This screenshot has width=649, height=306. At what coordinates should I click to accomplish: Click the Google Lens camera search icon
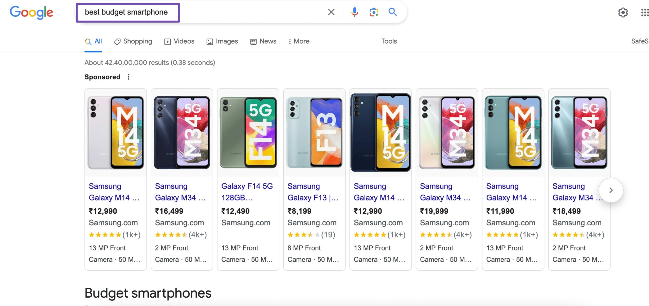click(x=373, y=12)
